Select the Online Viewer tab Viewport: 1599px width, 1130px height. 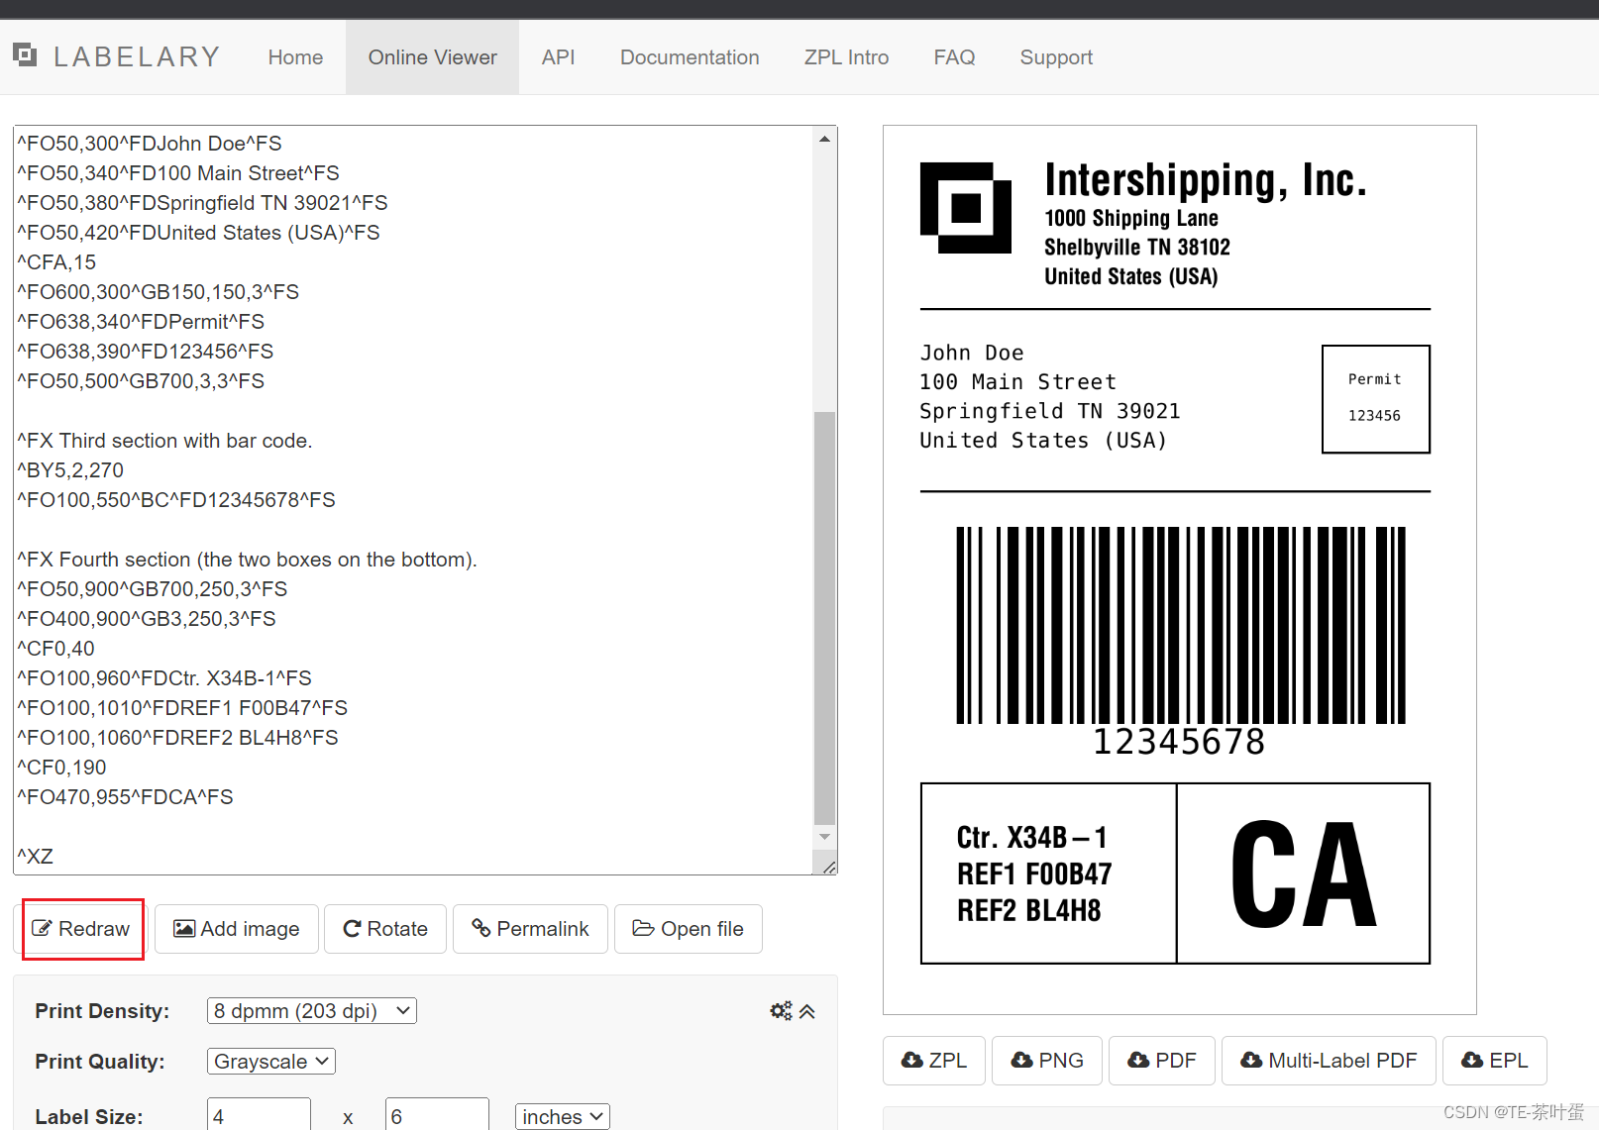(x=432, y=57)
